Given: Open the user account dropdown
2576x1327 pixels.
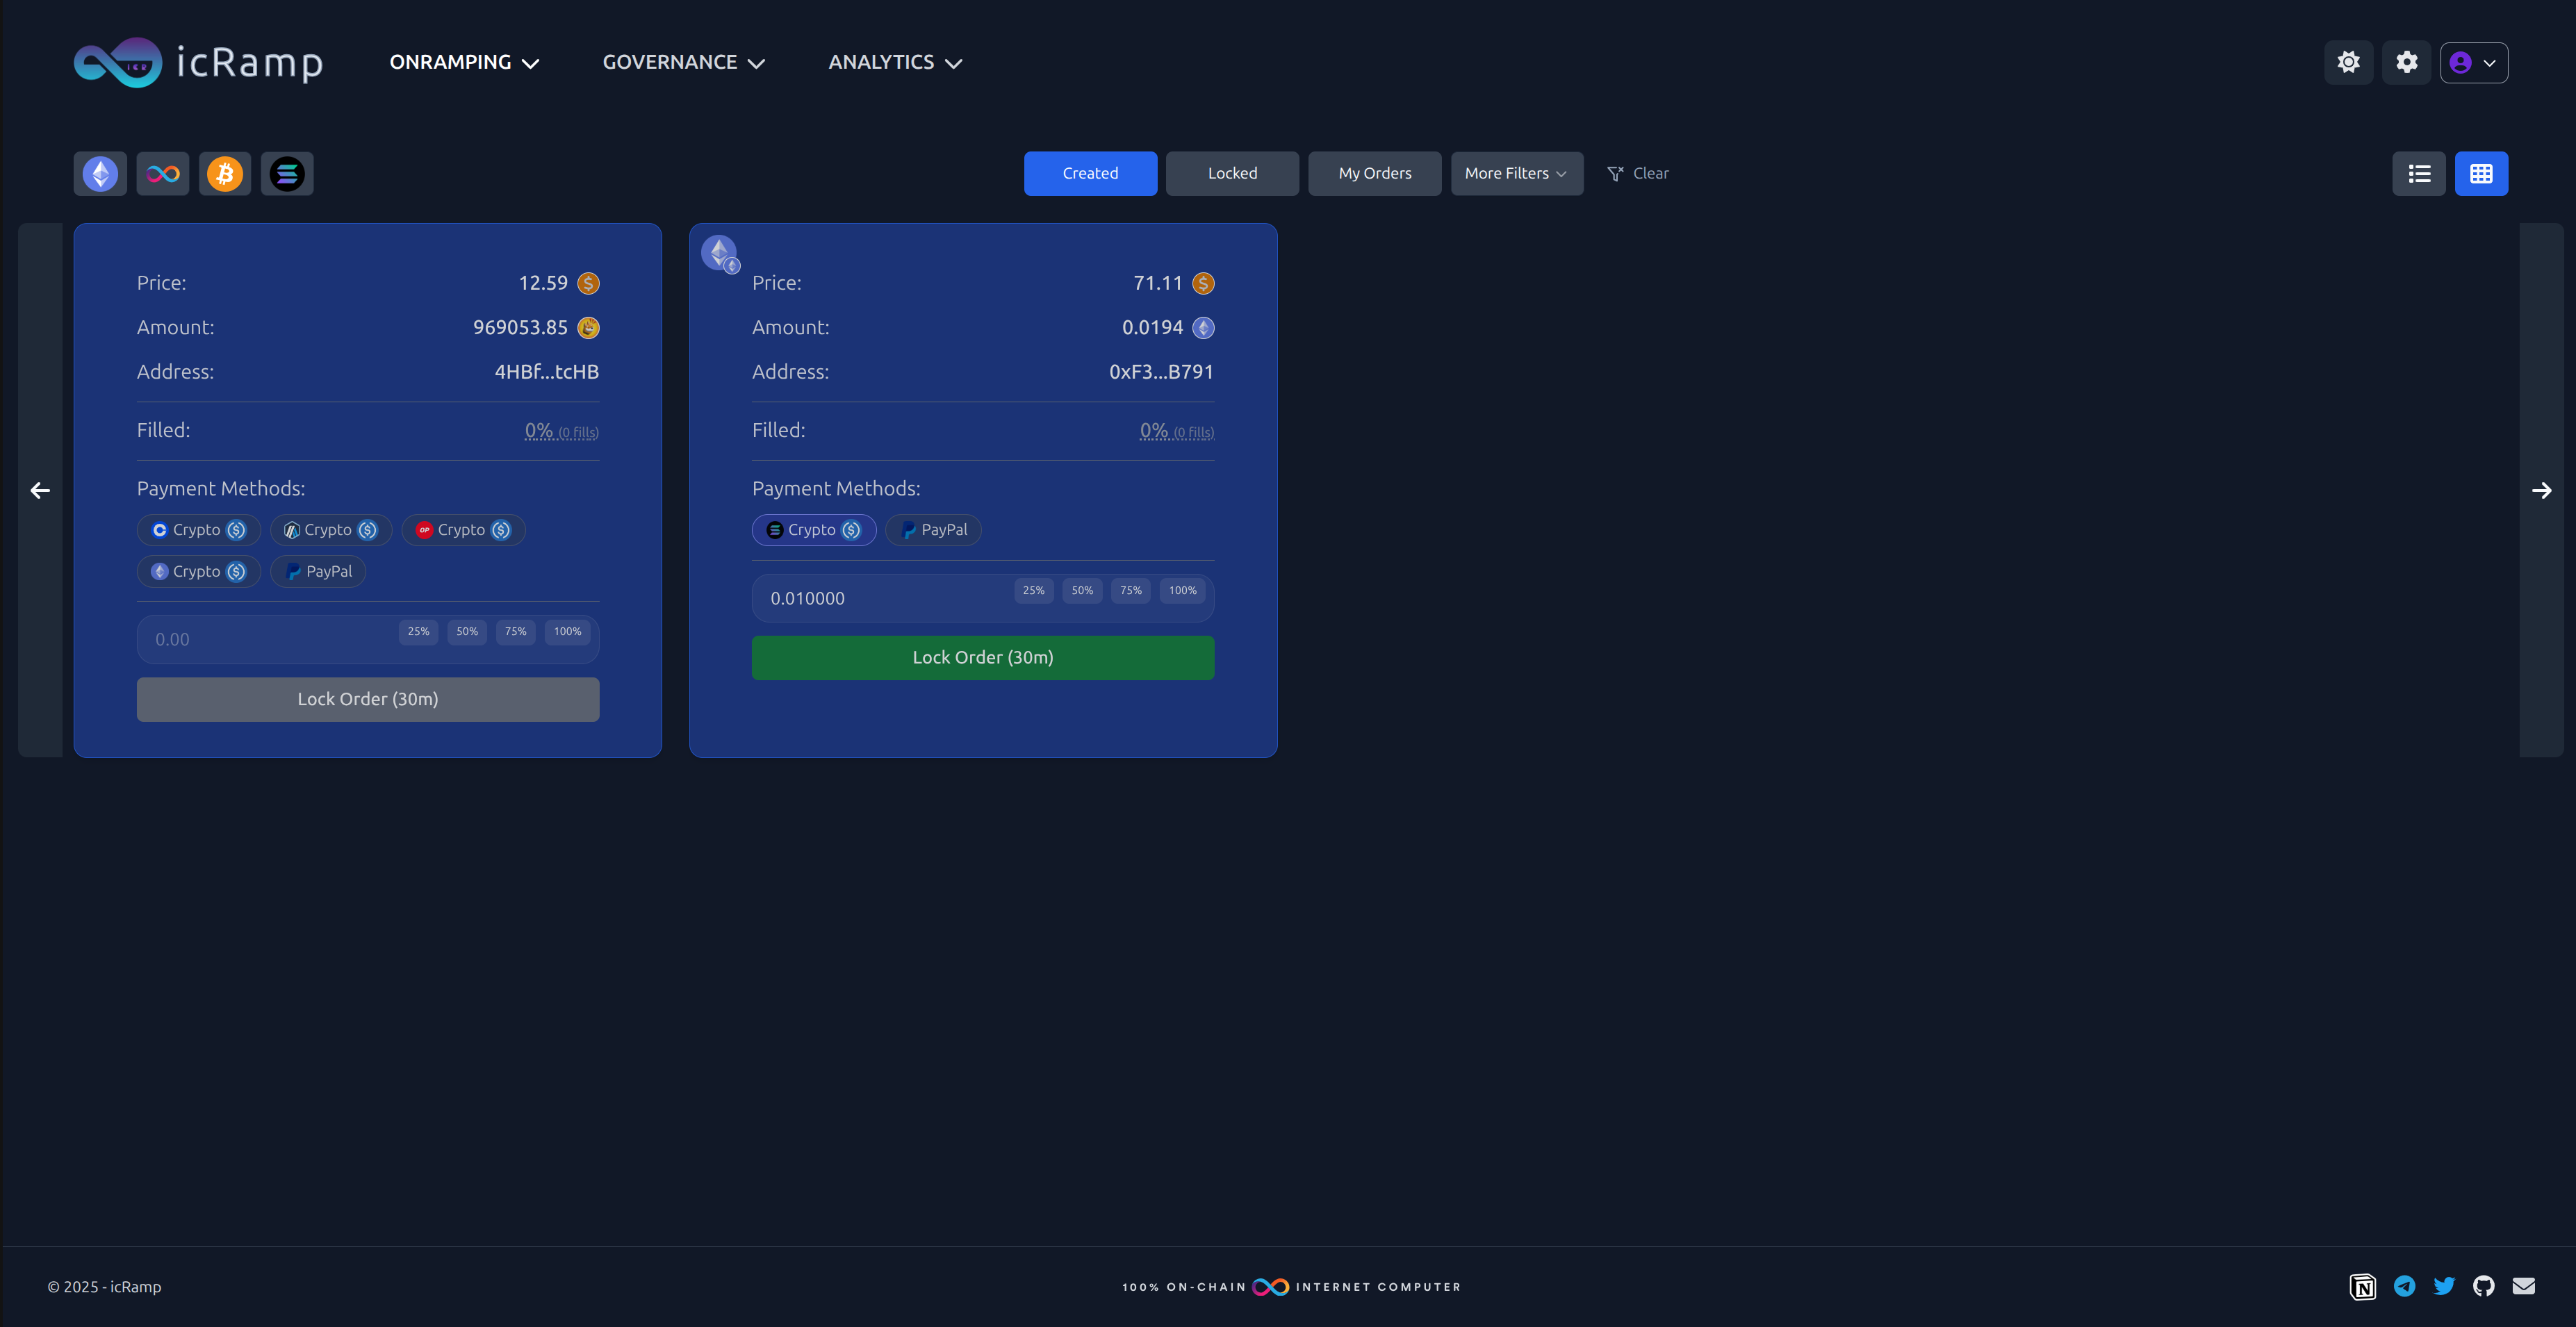Looking at the screenshot, I should (2474, 62).
